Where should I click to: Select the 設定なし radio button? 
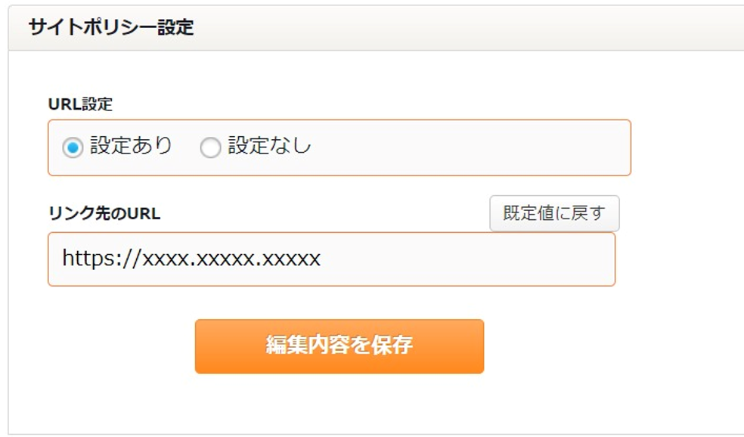click(210, 147)
